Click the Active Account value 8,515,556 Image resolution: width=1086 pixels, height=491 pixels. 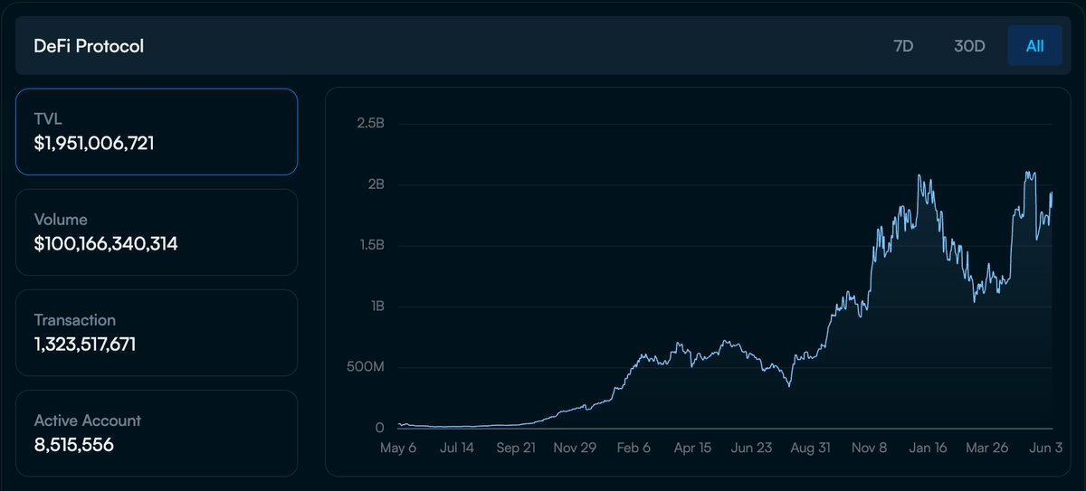point(73,445)
